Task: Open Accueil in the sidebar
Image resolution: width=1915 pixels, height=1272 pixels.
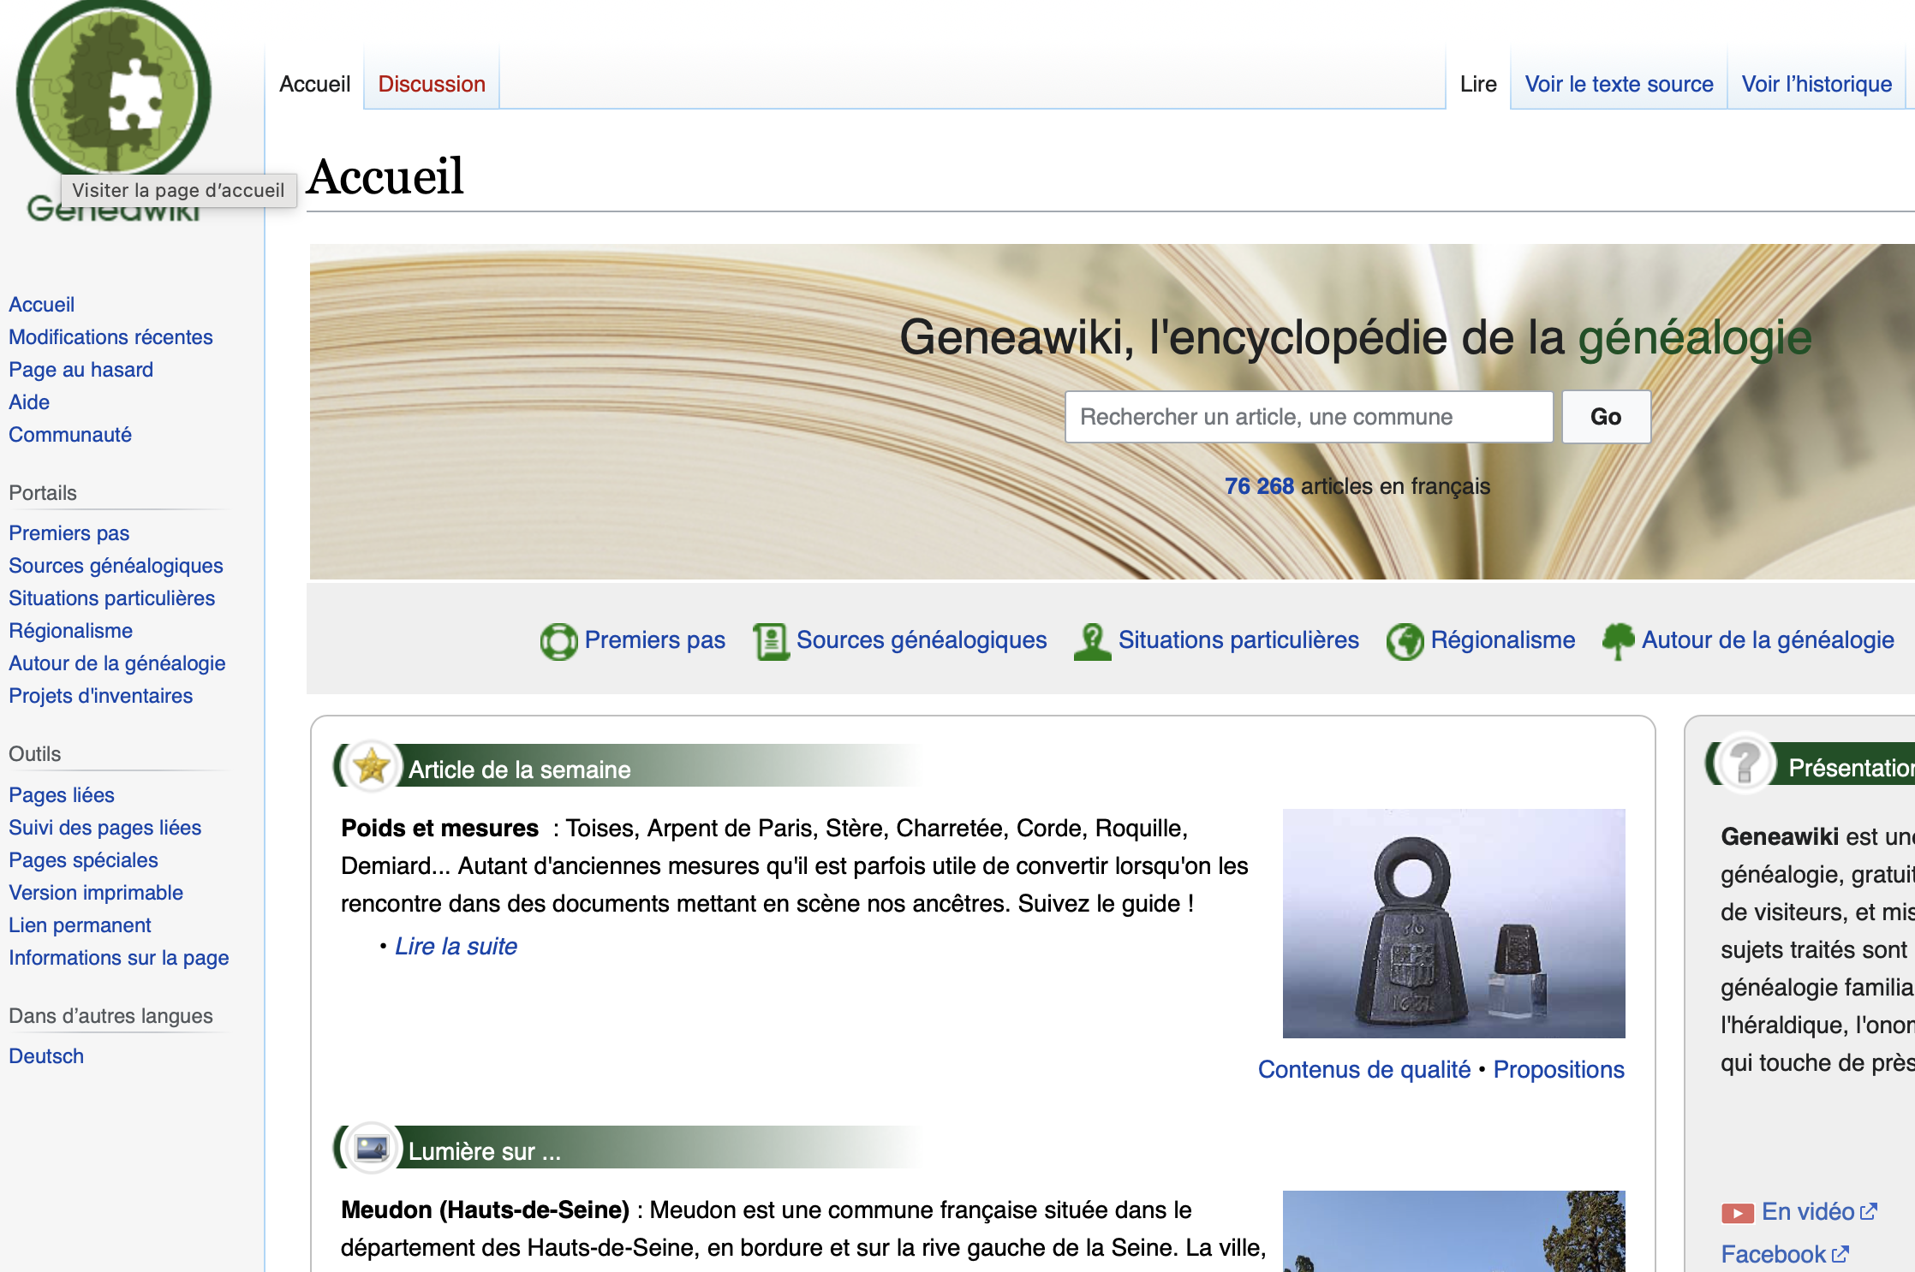Action: coord(41,305)
